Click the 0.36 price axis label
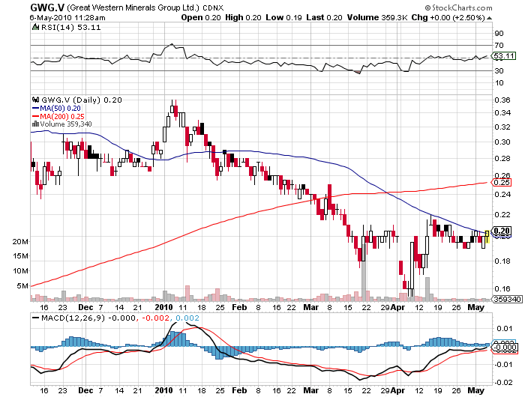 502,100
